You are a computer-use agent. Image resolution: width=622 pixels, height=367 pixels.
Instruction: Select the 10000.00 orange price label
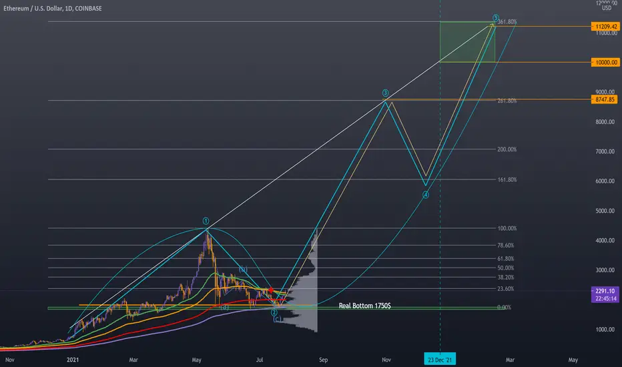pos(605,62)
